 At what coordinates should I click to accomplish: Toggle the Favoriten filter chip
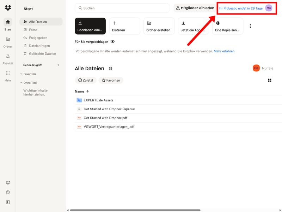(x=111, y=80)
